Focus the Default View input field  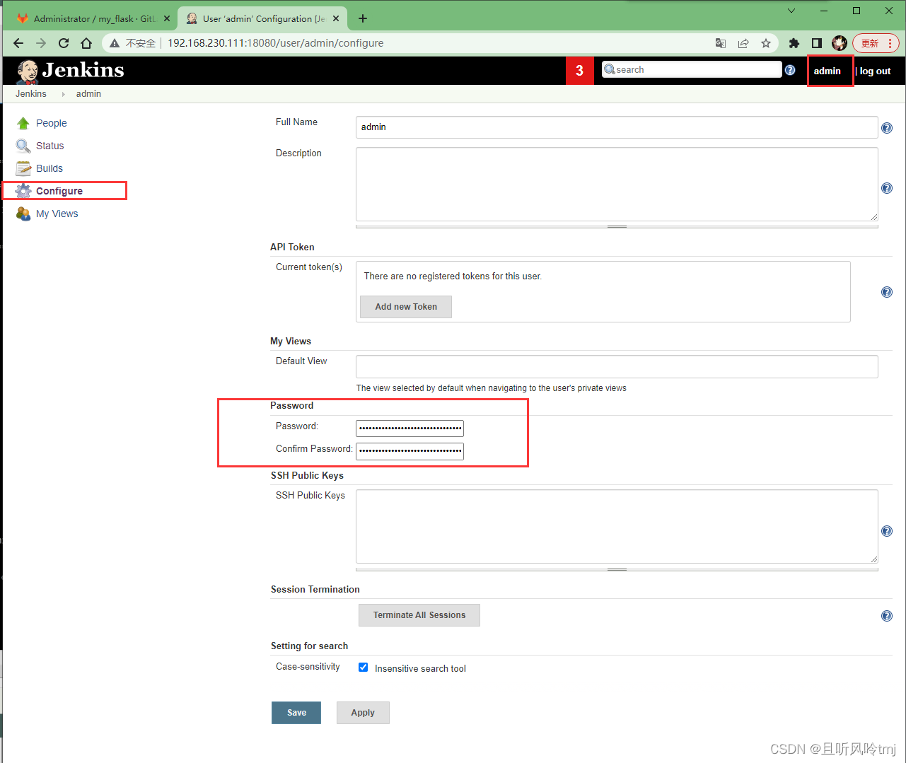(617, 366)
